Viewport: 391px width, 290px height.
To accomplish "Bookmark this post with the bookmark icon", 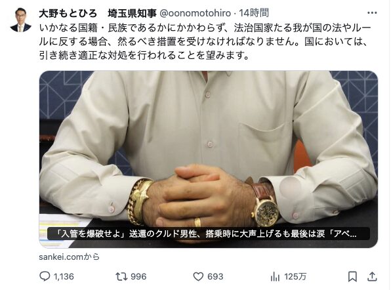I will pyautogui.click(x=352, y=277).
